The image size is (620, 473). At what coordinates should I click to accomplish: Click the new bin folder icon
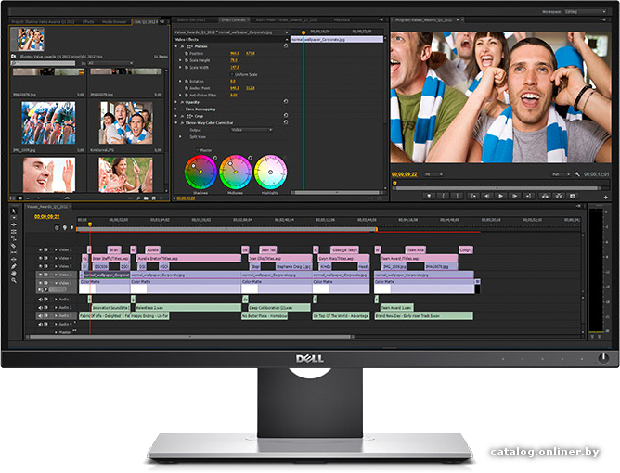(x=146, y=198)
